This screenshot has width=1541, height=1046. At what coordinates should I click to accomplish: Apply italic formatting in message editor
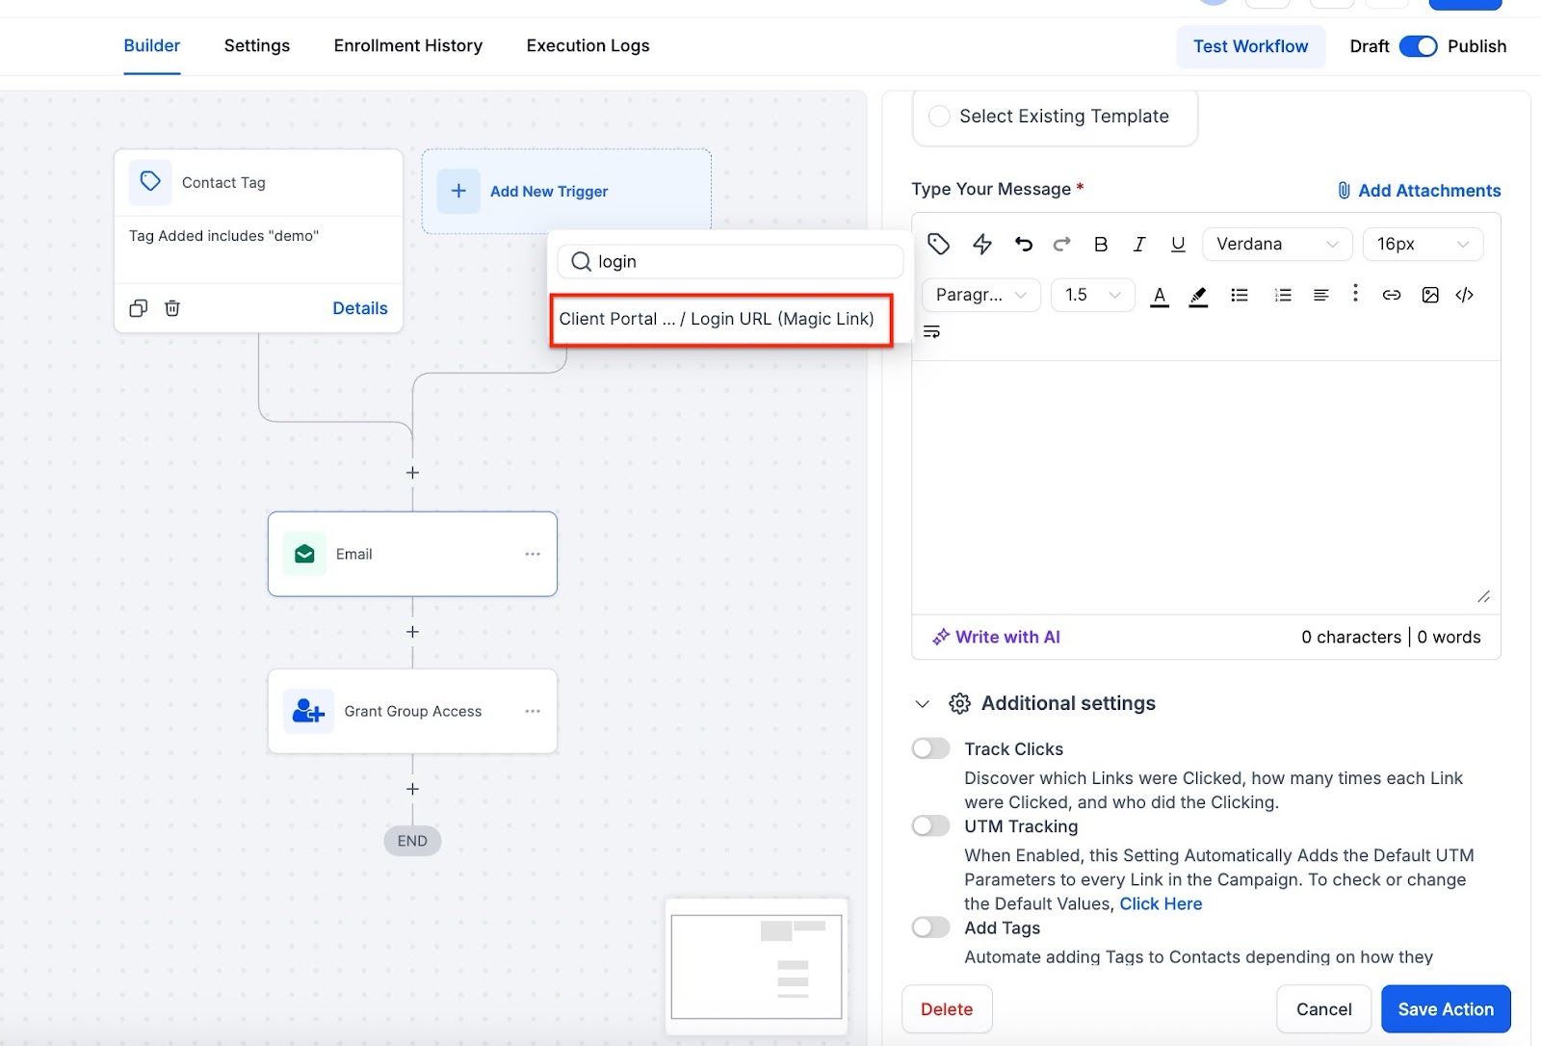(x=1139, y=245)
